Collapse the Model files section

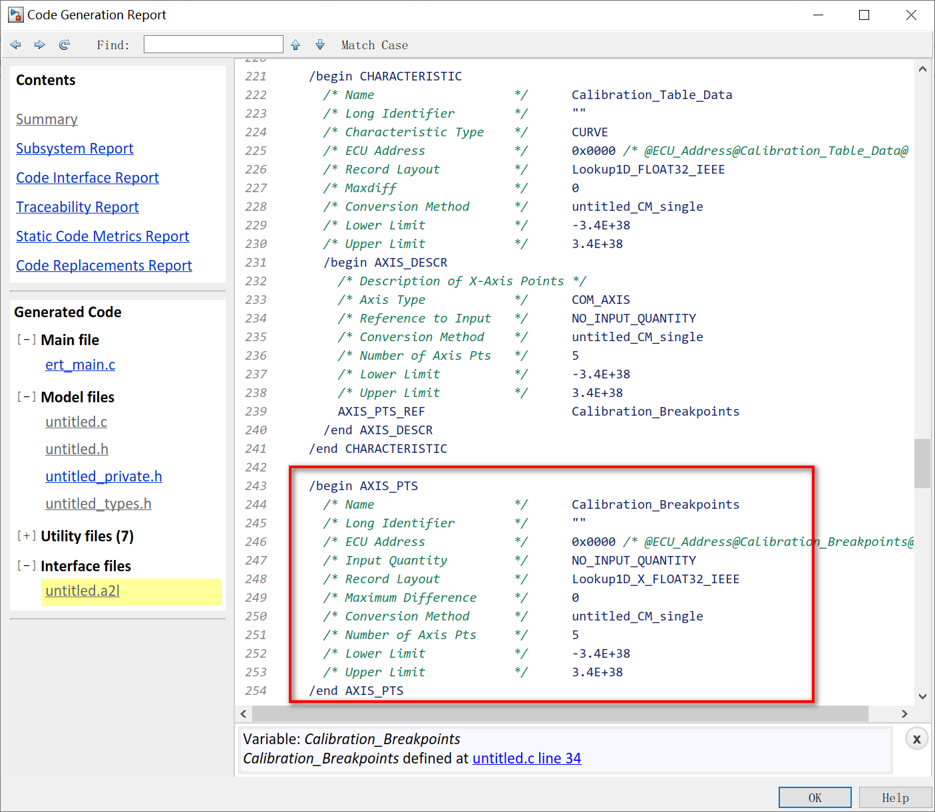(x=26, y=397)
